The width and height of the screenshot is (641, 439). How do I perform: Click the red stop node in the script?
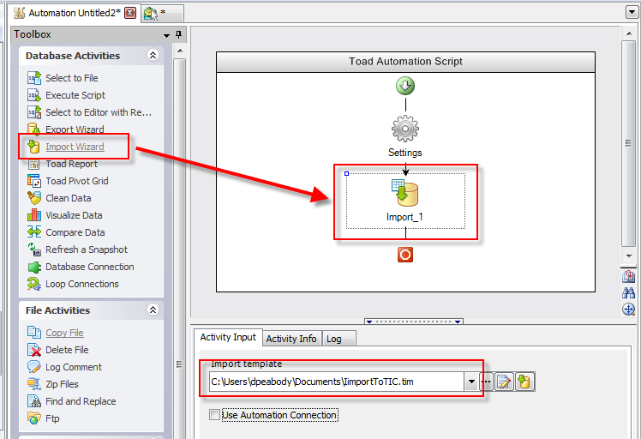pyautogui.click(x=405, y=255)
